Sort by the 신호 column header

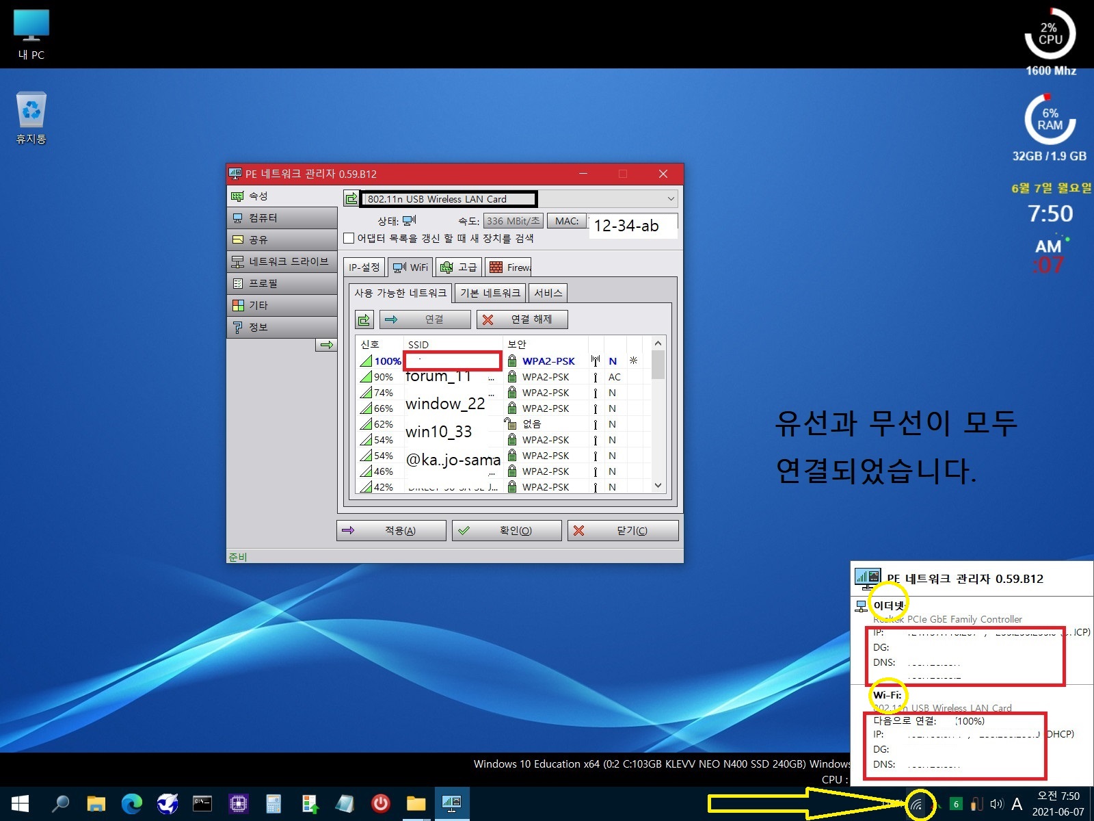pyautogui.click(x=379, y=344)
